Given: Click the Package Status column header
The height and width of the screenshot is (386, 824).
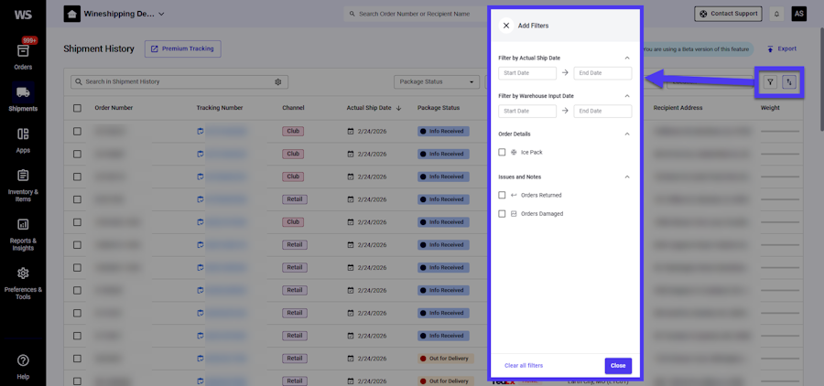Looking at the screenshot, I should point(439,108).
